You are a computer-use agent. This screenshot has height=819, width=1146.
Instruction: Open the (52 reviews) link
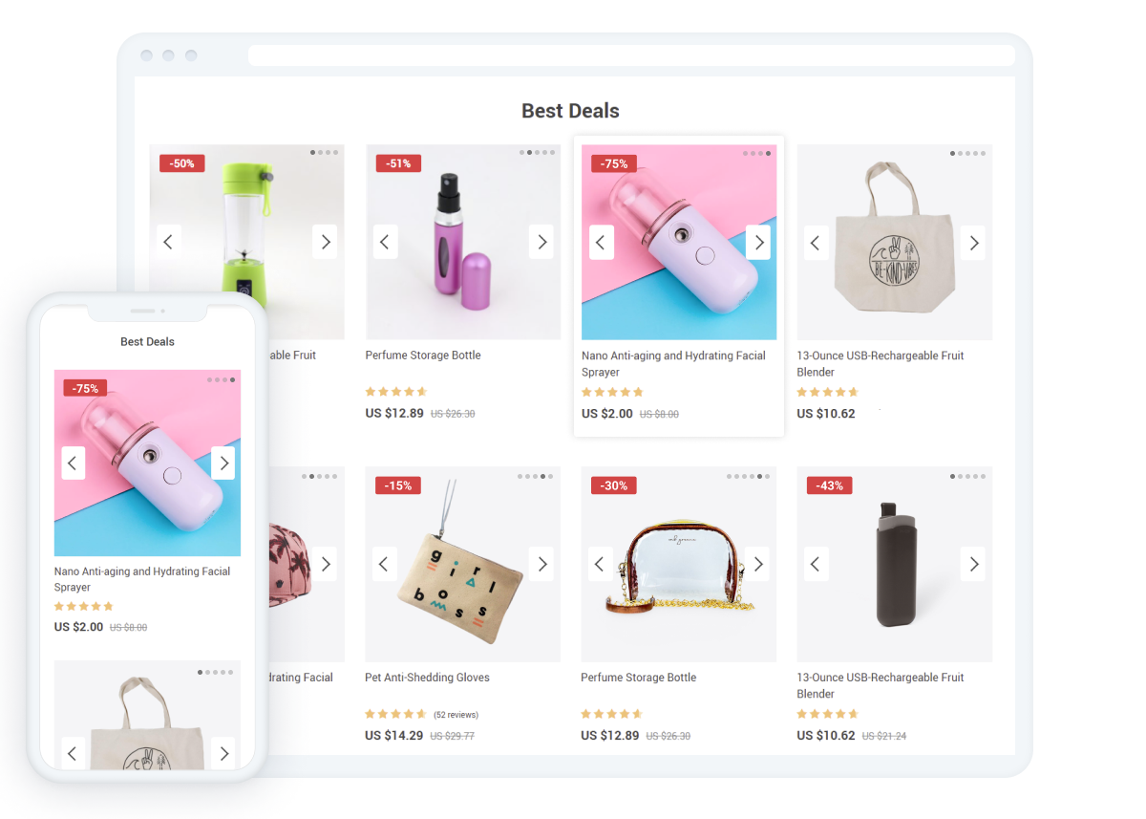456,715
